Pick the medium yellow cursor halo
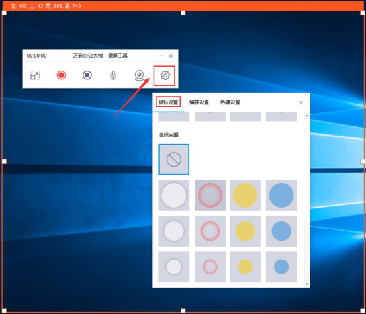Viewport: 366px width, 314px height. coord(245,231)
